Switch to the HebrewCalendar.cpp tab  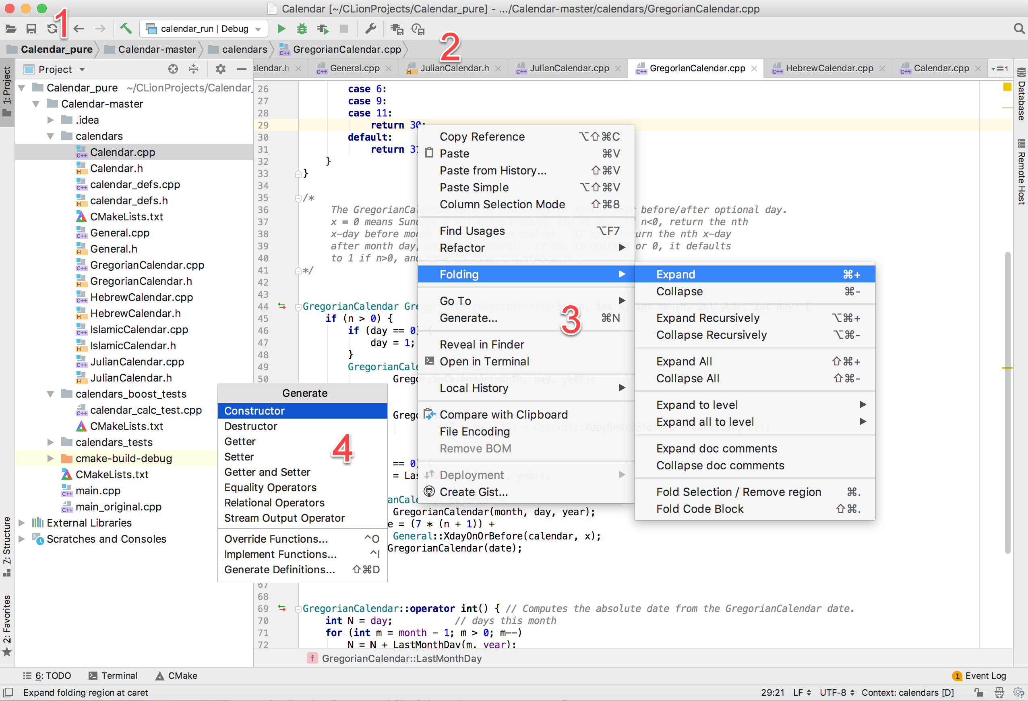tap(829, 68)
